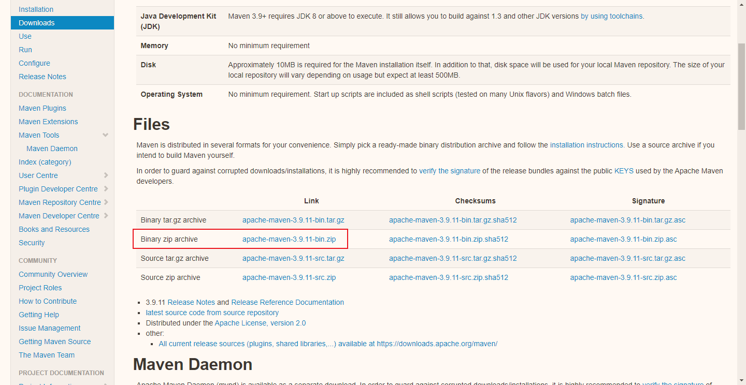Open Release Notes in the sidebar
Viewport: 746px width, 385px height.
42,77
